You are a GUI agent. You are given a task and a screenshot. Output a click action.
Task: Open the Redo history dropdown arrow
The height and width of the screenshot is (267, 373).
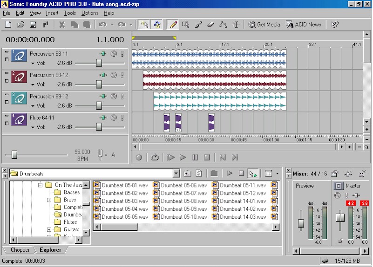tap(131, 25)
